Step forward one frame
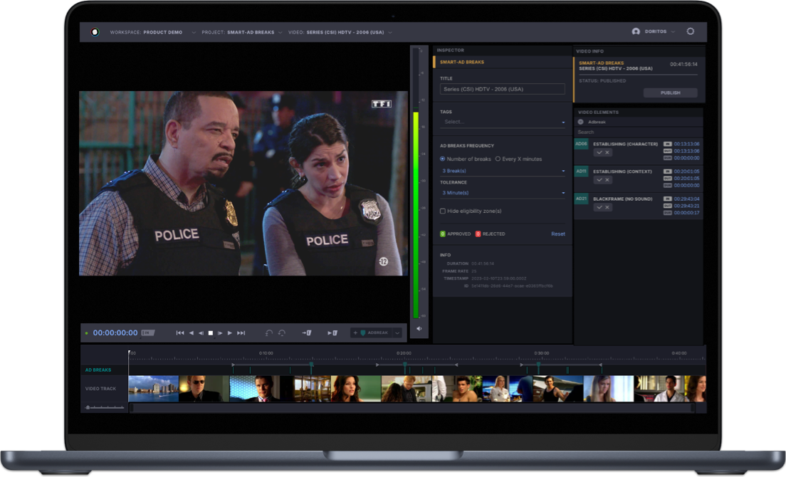The height and width of the screenshot is (477, 786). click(x=220, y=333)
